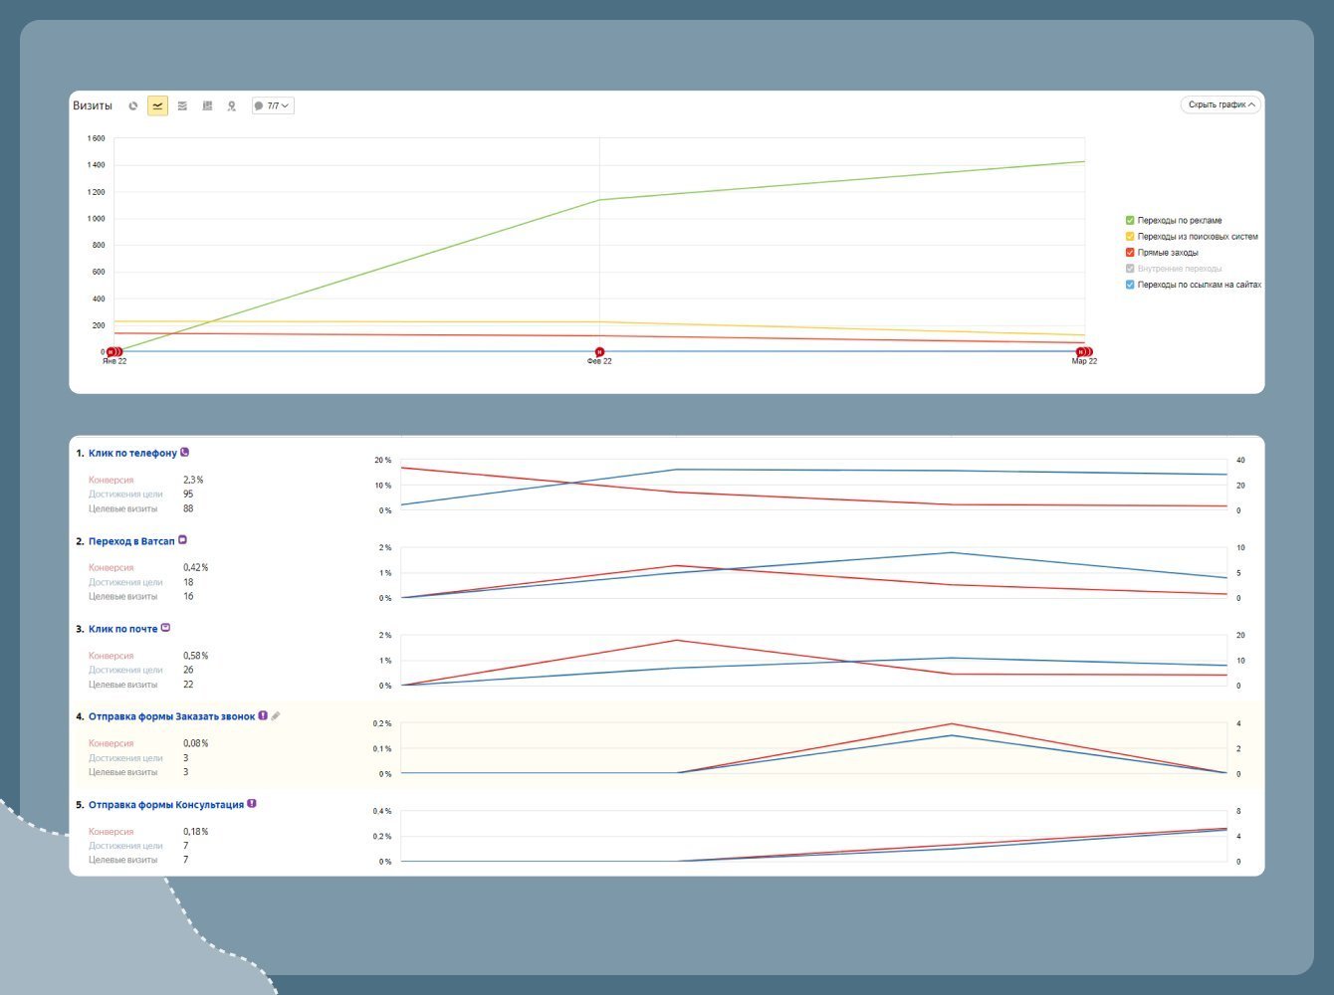Click the 1 600 axis value
Image resolution: width=1334 pixels, height=995 pixels.
[x=96, y=138]
